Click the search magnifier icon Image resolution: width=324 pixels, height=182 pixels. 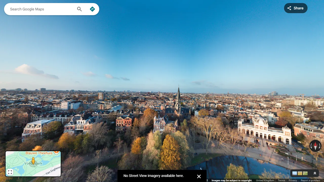(x=79, y=9)
